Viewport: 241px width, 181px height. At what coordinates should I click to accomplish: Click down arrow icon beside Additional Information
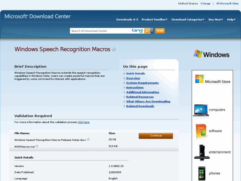click(x=124, y=92)
